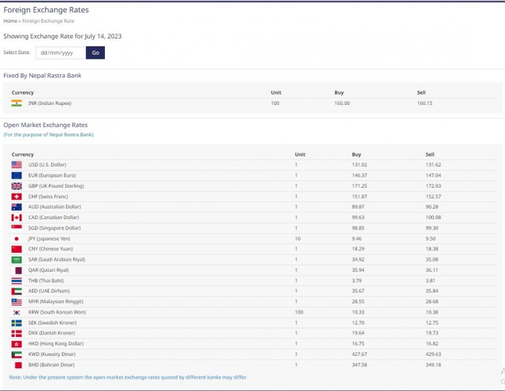Click the European Union flag icon
This screenshot has width=505, height=391.
point(16,175)
